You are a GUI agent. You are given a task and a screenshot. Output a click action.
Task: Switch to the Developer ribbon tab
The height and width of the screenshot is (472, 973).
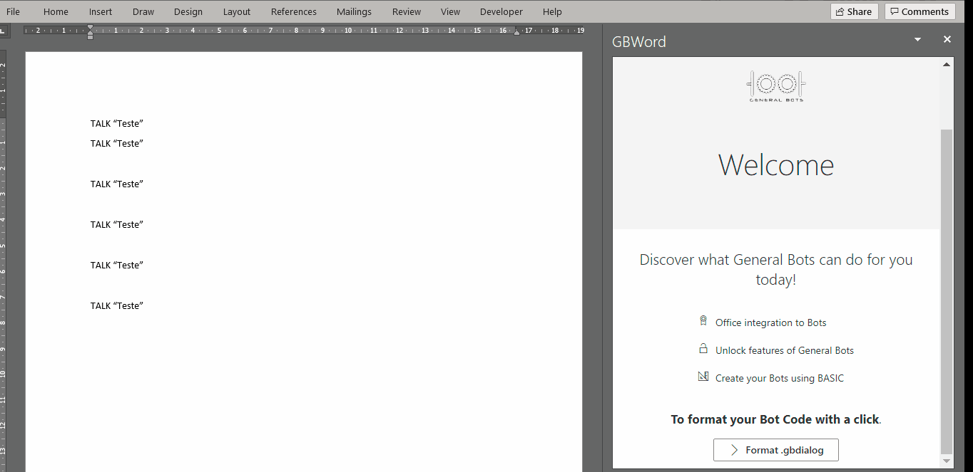(501, 11)
